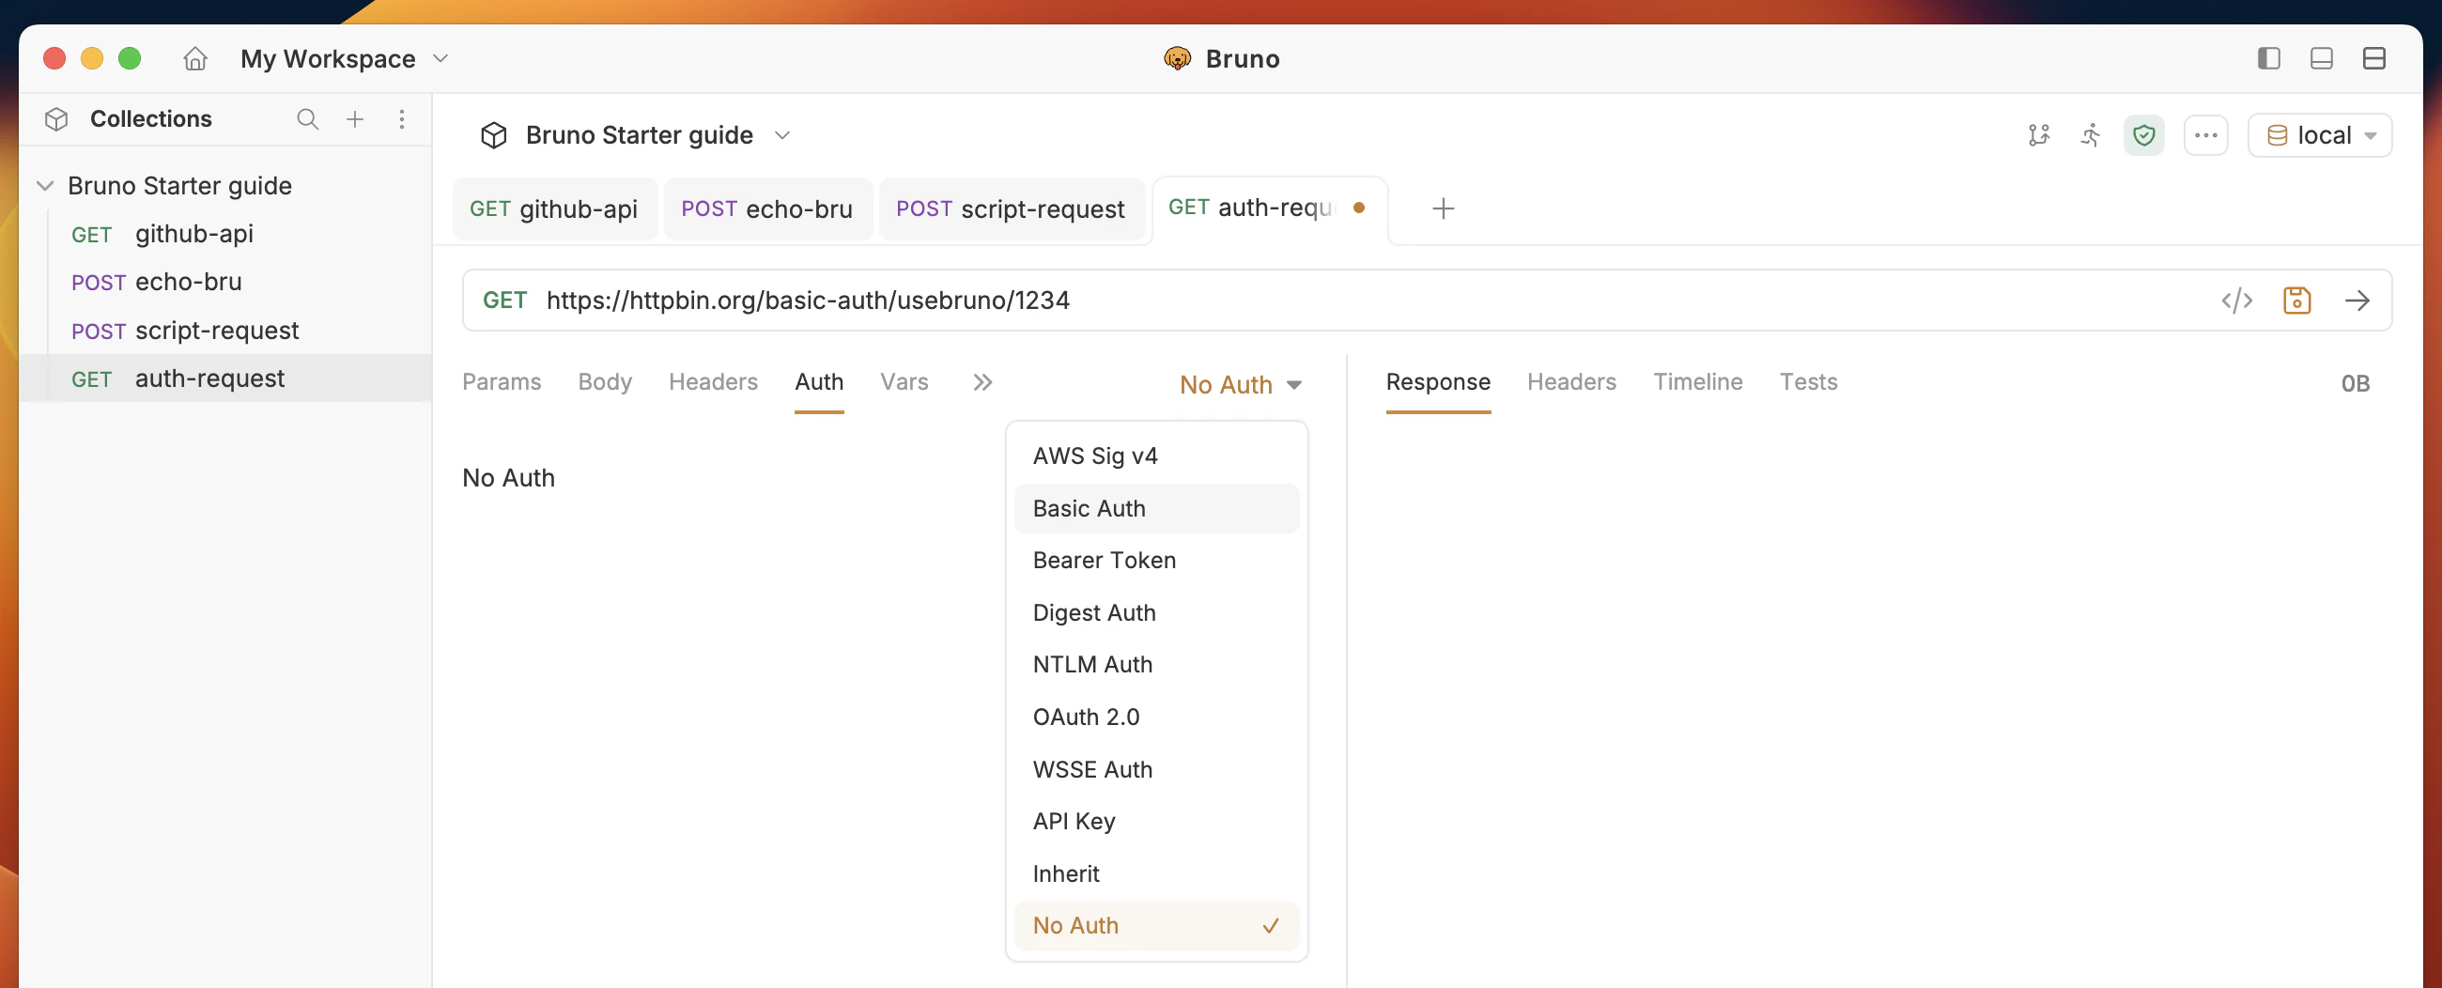Generate code for the request

point(2238,301)
